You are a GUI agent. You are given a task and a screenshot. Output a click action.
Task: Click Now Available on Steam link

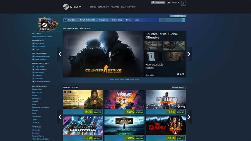pos(42,37)
